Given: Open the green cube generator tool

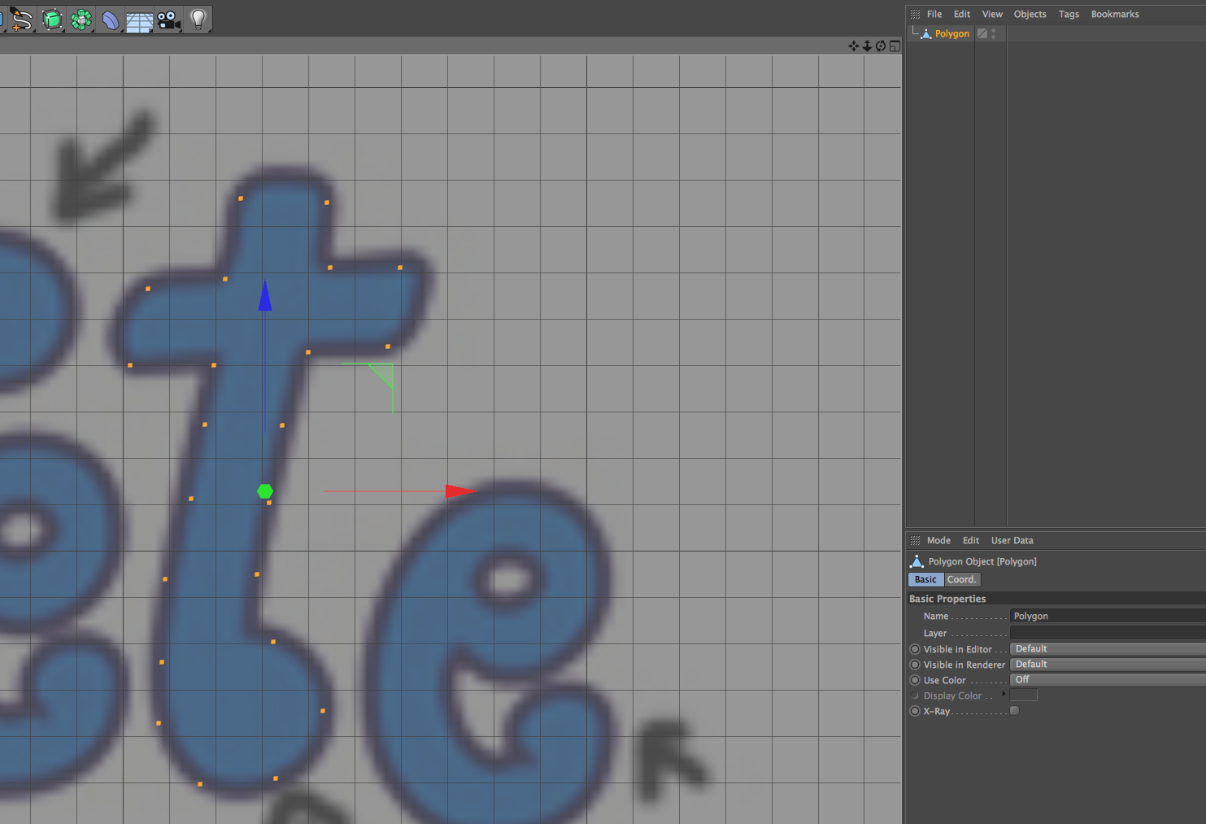Looking at the screenshot, I should [52, 20].
